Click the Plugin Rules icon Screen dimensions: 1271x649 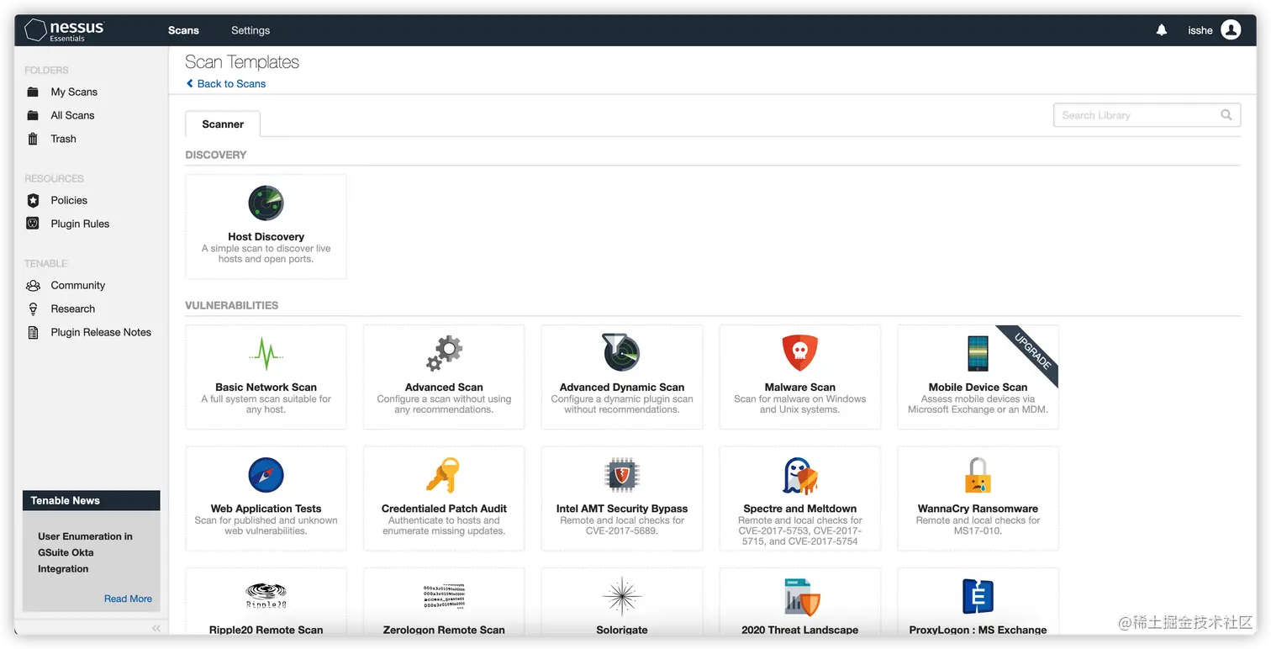point(33,224)
